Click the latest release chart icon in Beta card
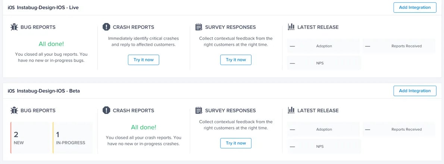Image resolution: width=444 pixels, height=164 pixels. click(x=291, y=110)
